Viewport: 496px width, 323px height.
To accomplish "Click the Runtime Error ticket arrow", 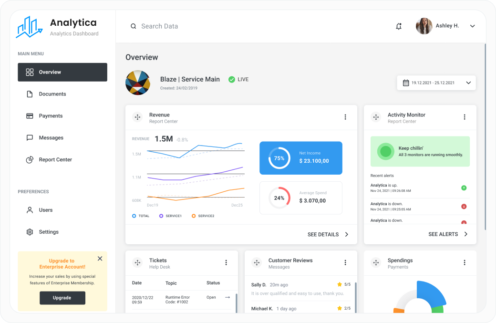I will click(227, 297).
